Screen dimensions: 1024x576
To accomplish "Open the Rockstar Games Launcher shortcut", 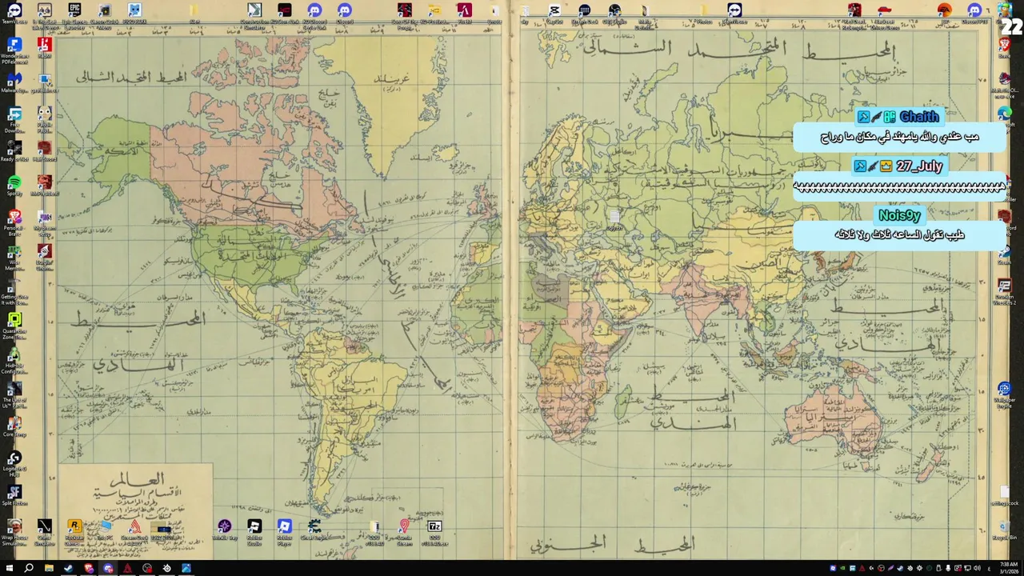I will pos(74,531).
